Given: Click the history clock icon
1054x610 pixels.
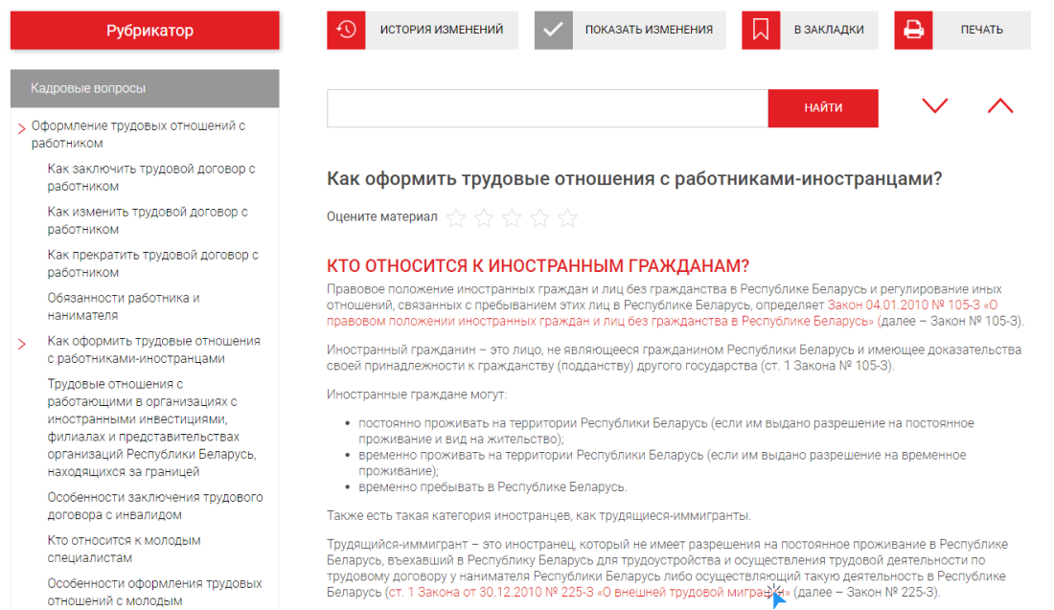Looking at the screenshot, I should click(x=346, y=30).
